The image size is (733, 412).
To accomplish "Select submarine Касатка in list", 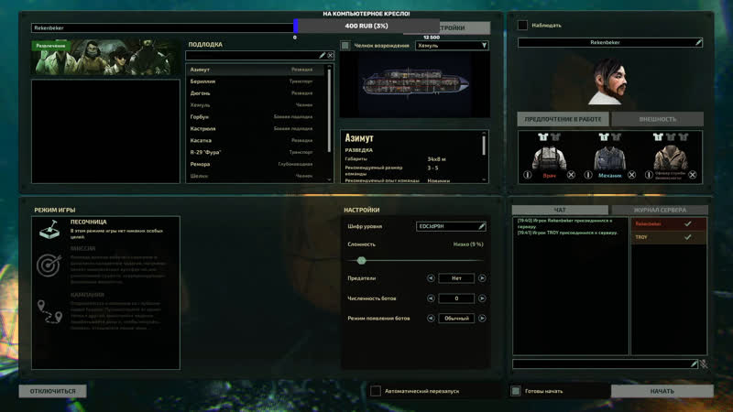I will [x=256, y=140].
